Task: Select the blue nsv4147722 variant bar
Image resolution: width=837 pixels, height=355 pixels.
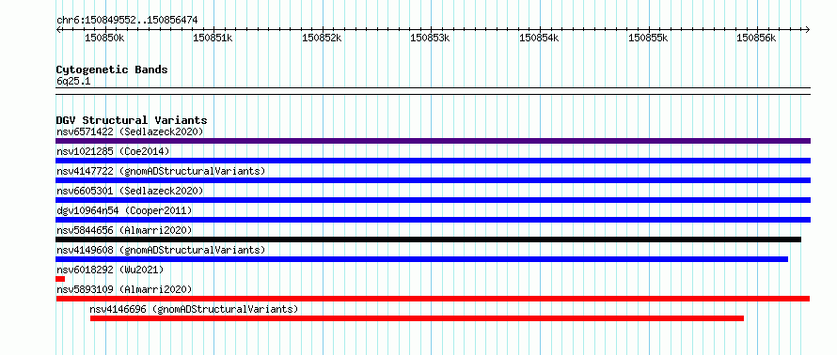Action: (433, 180)
